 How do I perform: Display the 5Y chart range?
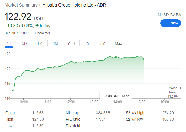click(x=103, y=43)
